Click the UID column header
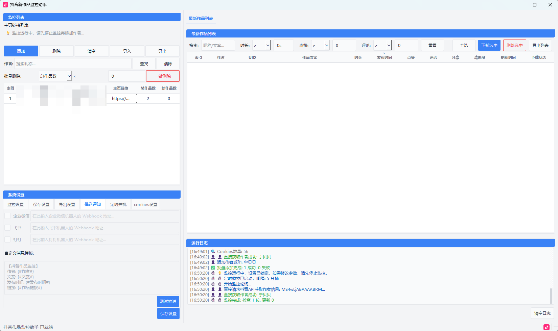The width and height of the screenshot is (558, 331). (x=252, y=57)
